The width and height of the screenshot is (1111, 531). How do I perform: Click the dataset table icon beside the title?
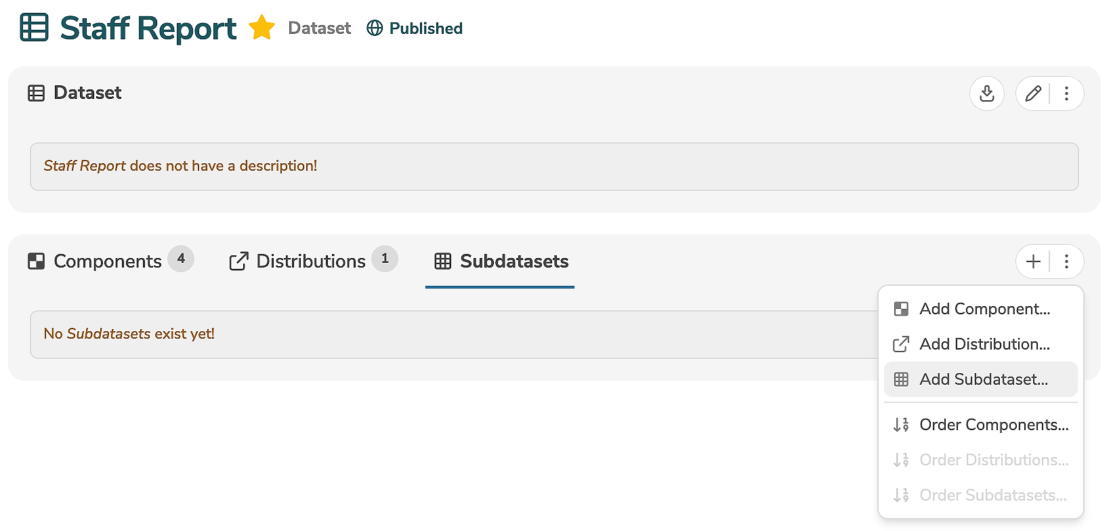coord(35,28)
